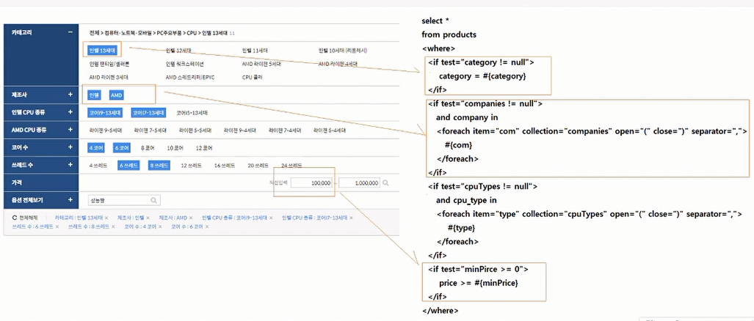Remove the 쓰레드 수 : 8 쓰레드 tag
The width and height of the screenshot is (754, 321).
point(114,226)
